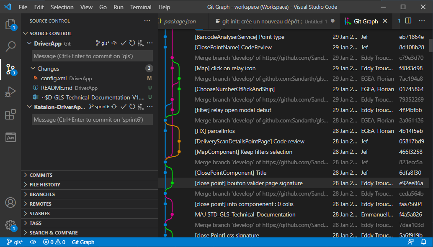433x247 pixels.
Task: Open editor more actions menu
Action: tap(422, 21)
